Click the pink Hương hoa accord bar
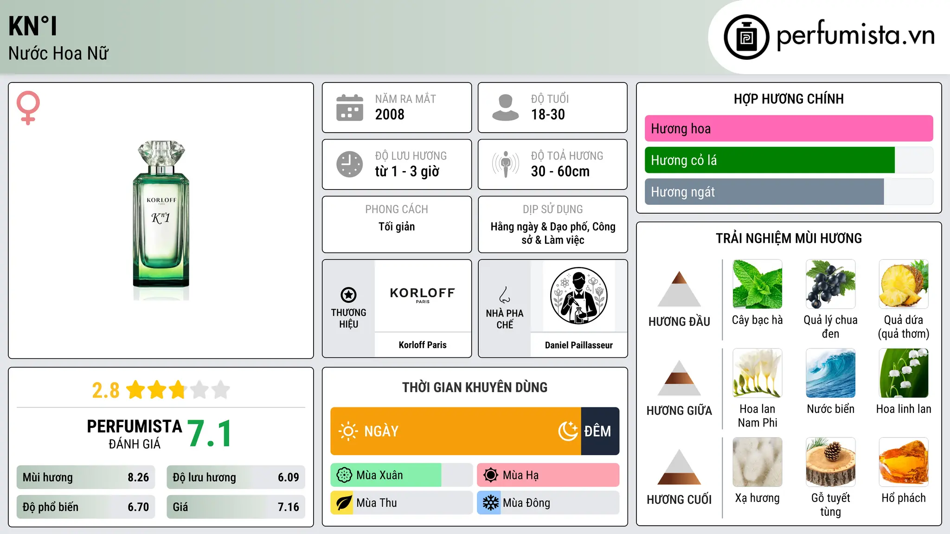950x534 pixels. (789, 128)
